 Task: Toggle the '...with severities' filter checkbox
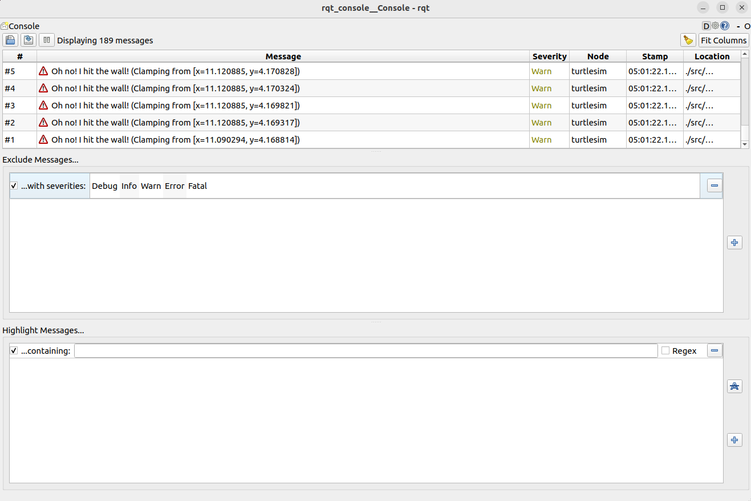[14, 186]
